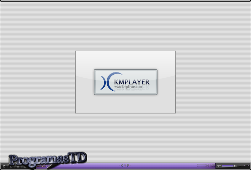Screen dimensions: 251x170
Task: Click the volume slider track
Action: click(x=229, y=166)
